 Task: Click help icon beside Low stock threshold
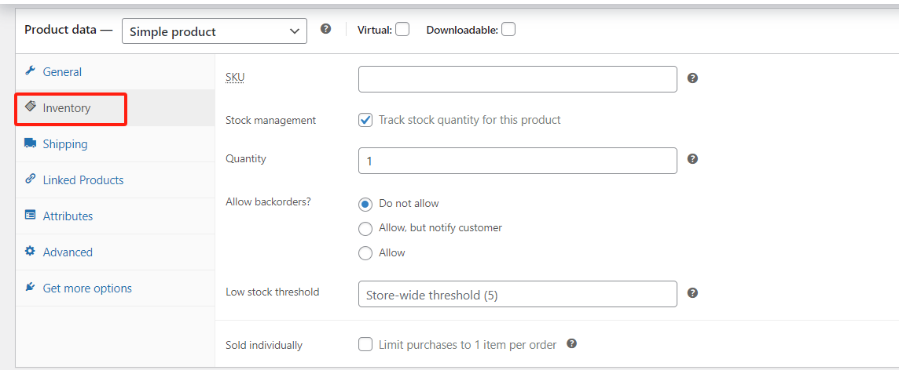click(x=692, y=293)
